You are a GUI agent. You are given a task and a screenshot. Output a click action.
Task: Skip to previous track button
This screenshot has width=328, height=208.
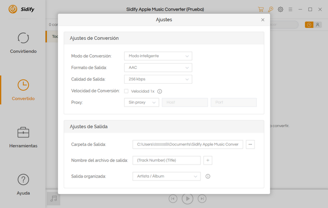tap(173, 199)
